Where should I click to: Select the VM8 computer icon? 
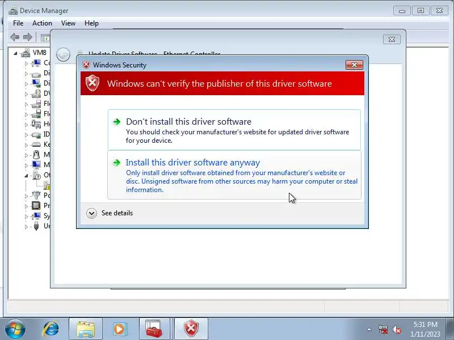(x=26, y=53)
